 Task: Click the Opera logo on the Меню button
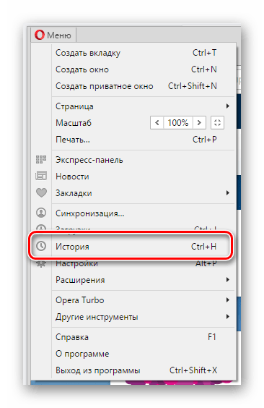[x=40, y=35]
